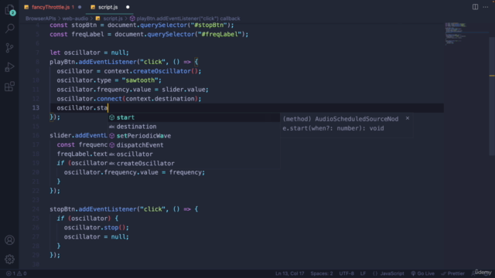495x278 pixels.
Task: Click the let oscillator = null line
Action: pos(90,53)
